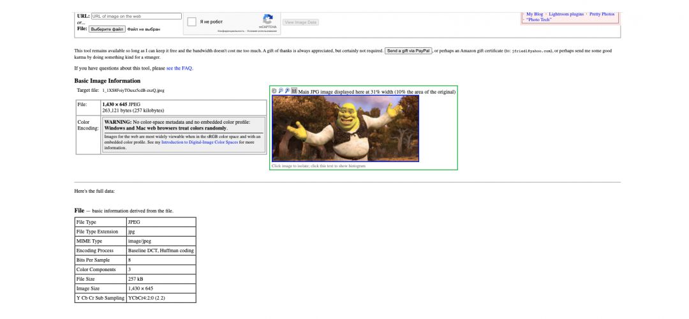Check the "Я не робот" captcha box
This screenshot has height=319, width=689.
(x=192, y=22)
